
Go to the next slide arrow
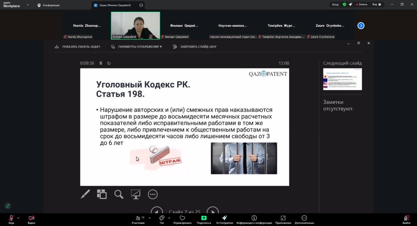point(213,211)
